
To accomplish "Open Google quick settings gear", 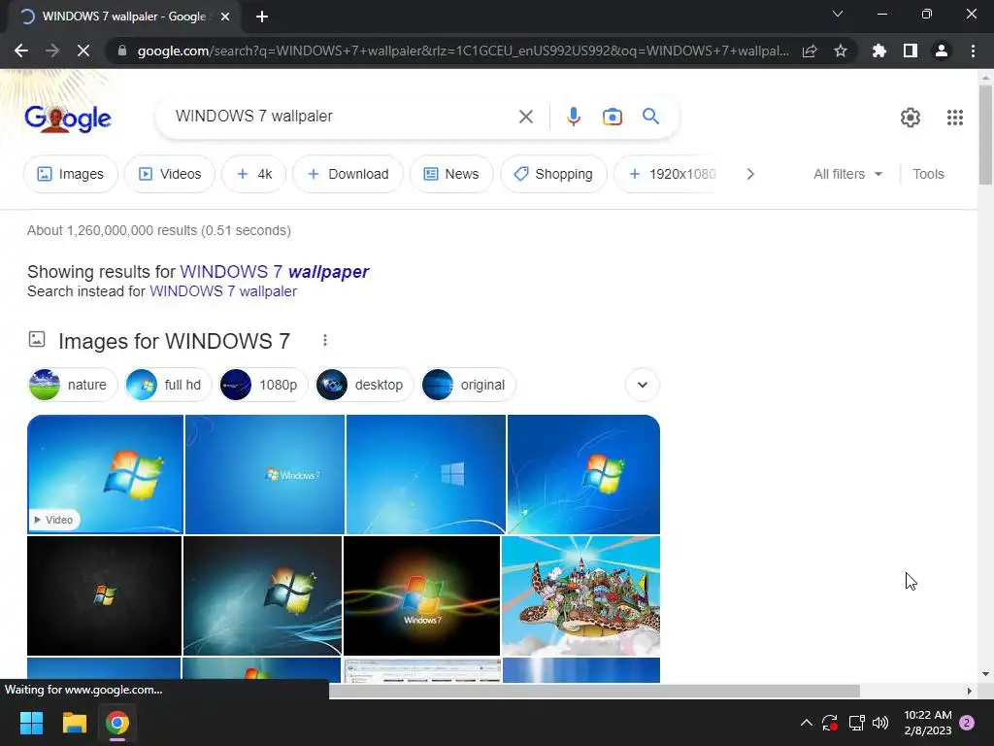I will click(x=911, y=118).
